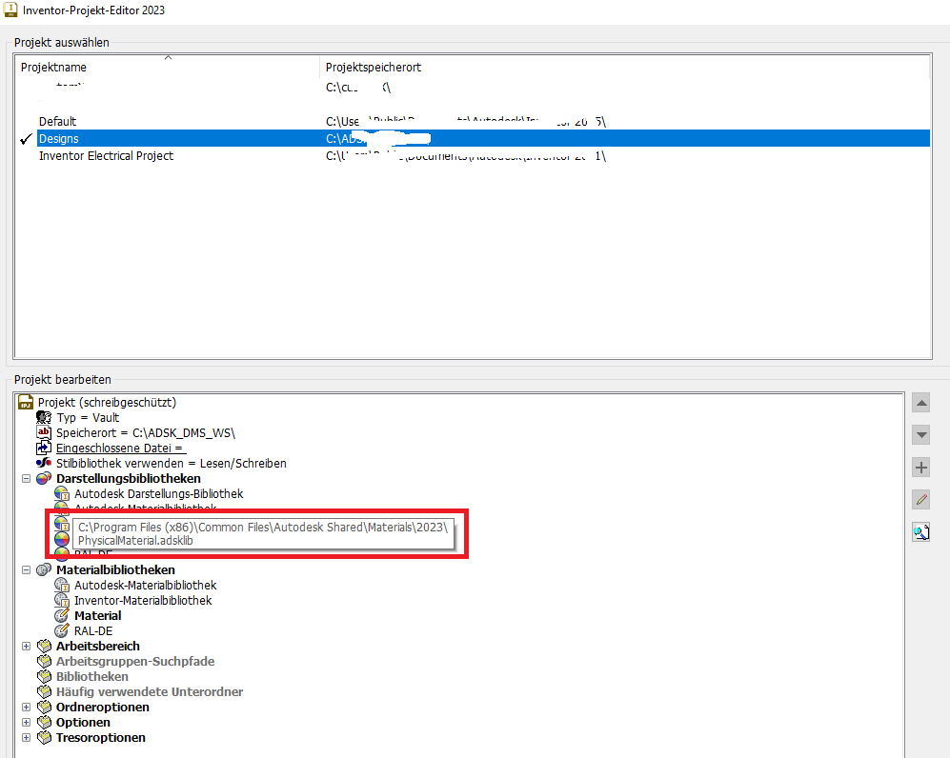Select the Ordneroptionen label

(102, 707)
